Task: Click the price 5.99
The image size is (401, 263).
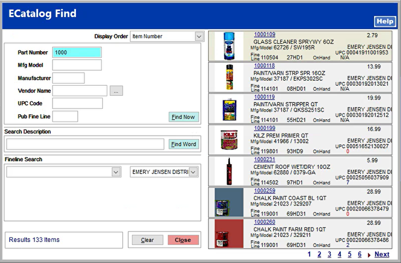Action: tap(372, 160)
